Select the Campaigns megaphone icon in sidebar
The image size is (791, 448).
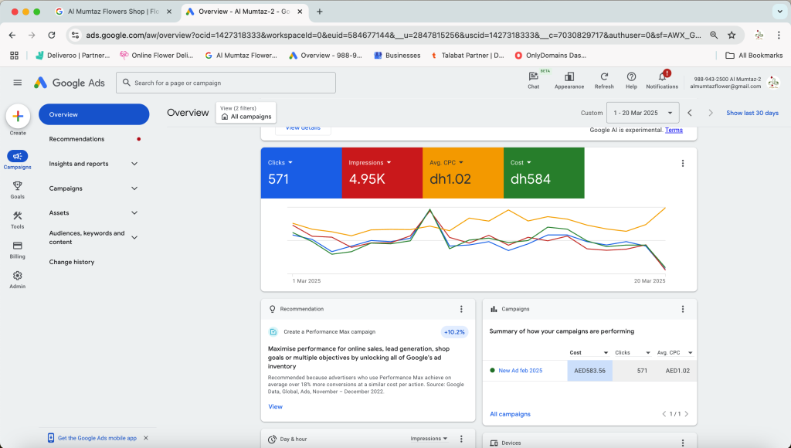[18, 156]
